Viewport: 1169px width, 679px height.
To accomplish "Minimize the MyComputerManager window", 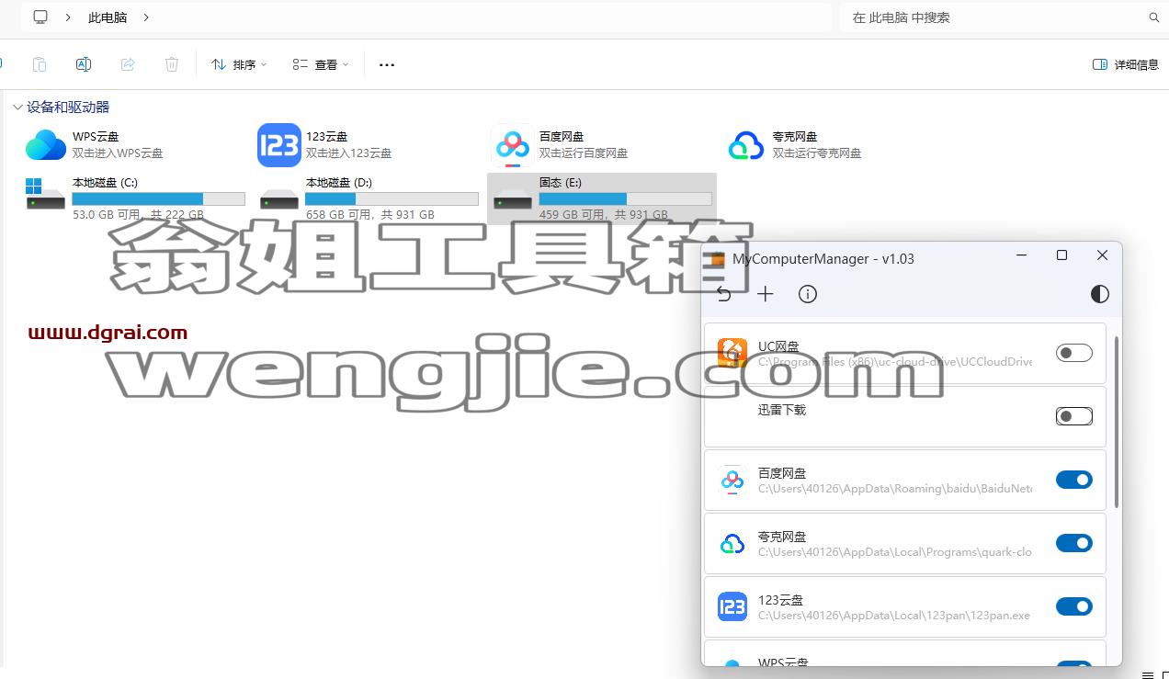I will click(1021, 255).
